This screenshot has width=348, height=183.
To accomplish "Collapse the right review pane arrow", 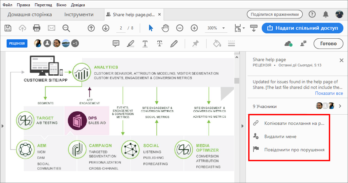I will click(242, 126).
